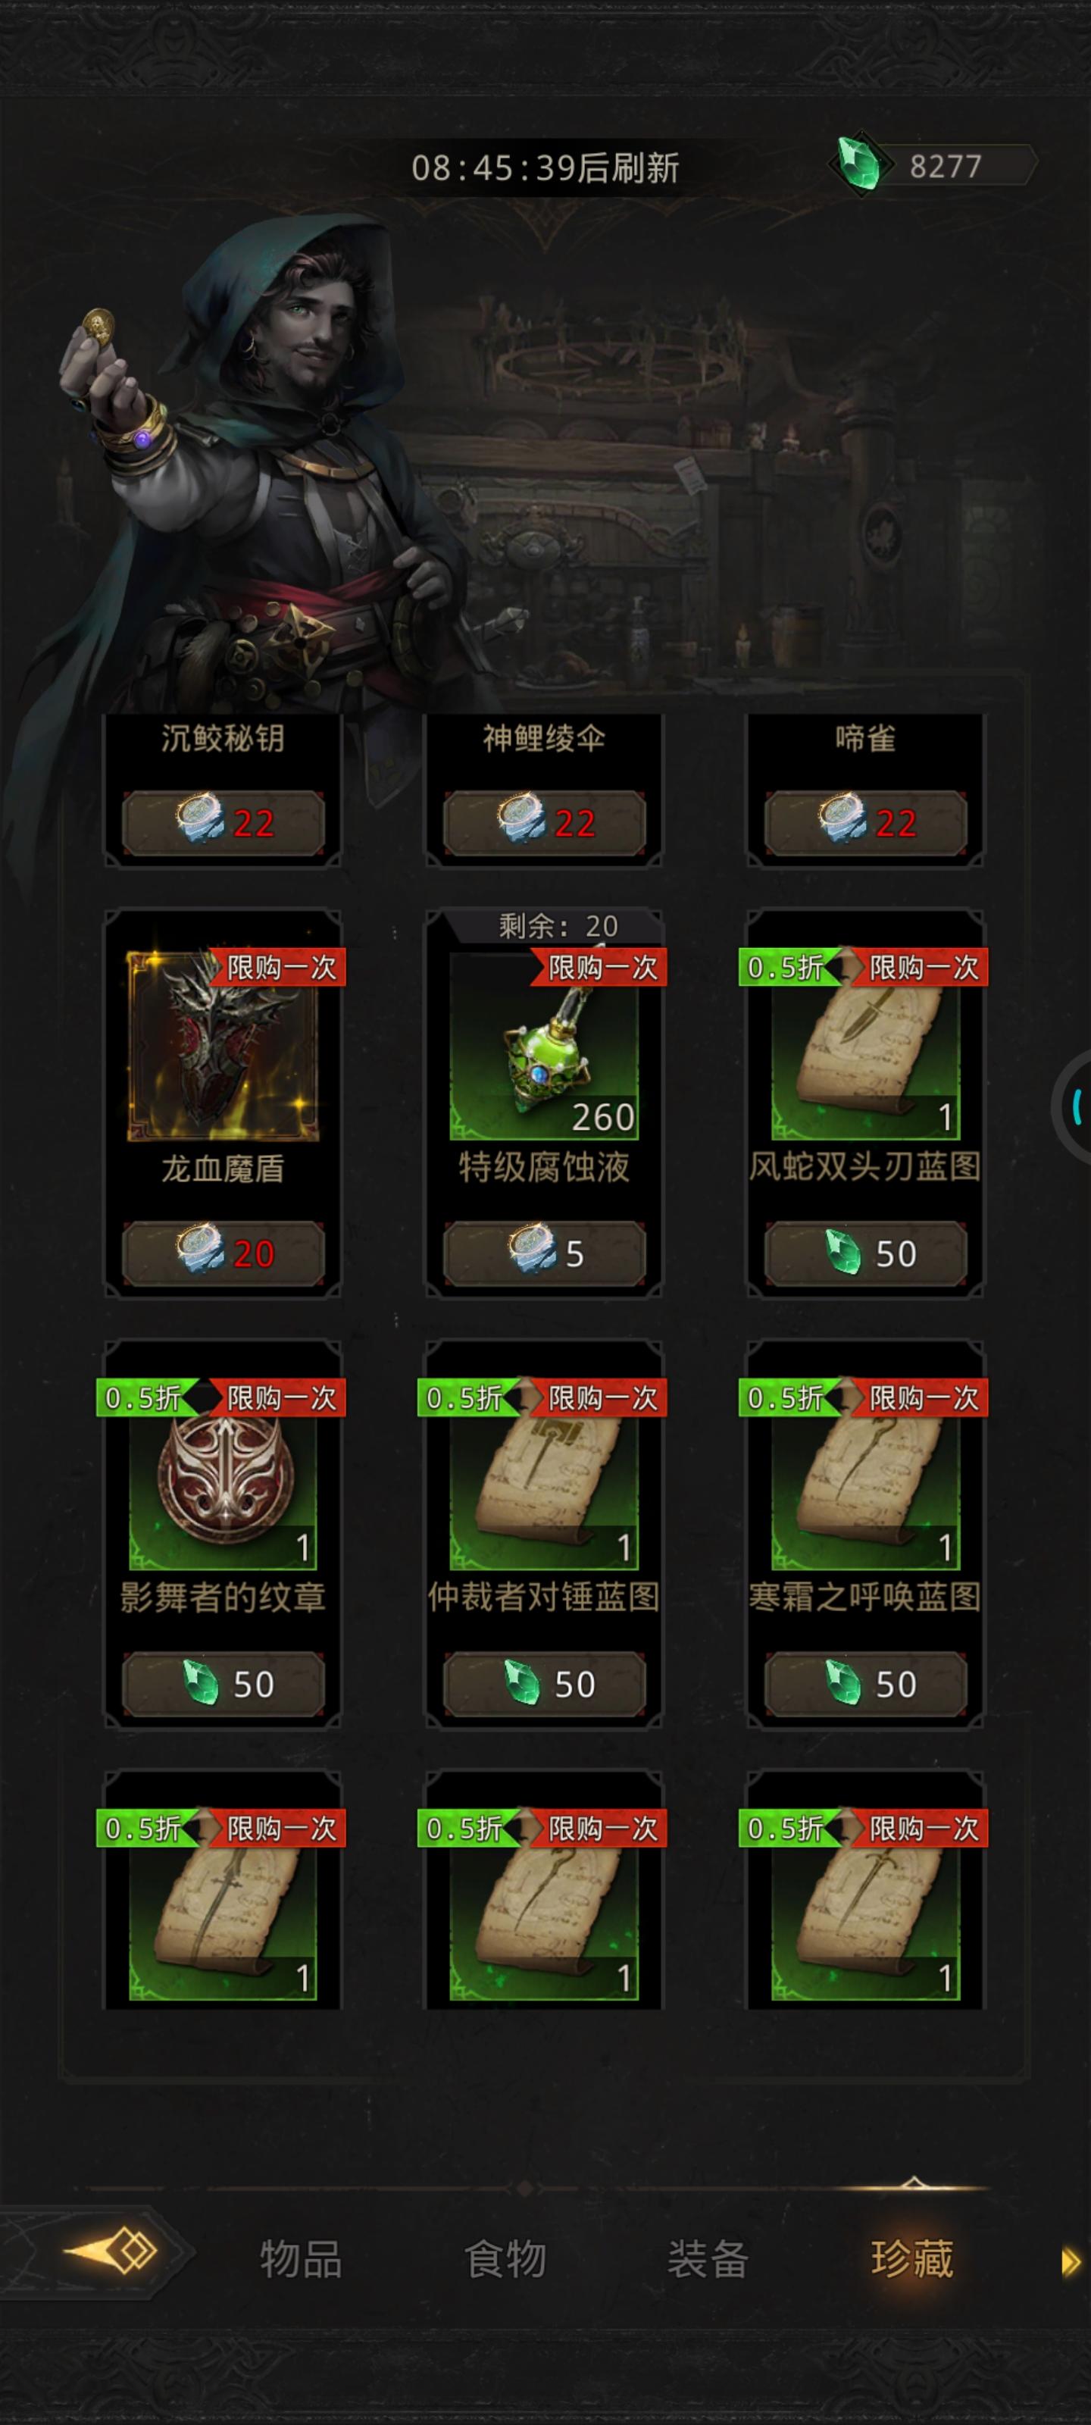Select the 特级腐蚀液 potion icon
The width and height of the screenshot is (1091, 2425).
pyautogui.click(x=544, y=1046)
